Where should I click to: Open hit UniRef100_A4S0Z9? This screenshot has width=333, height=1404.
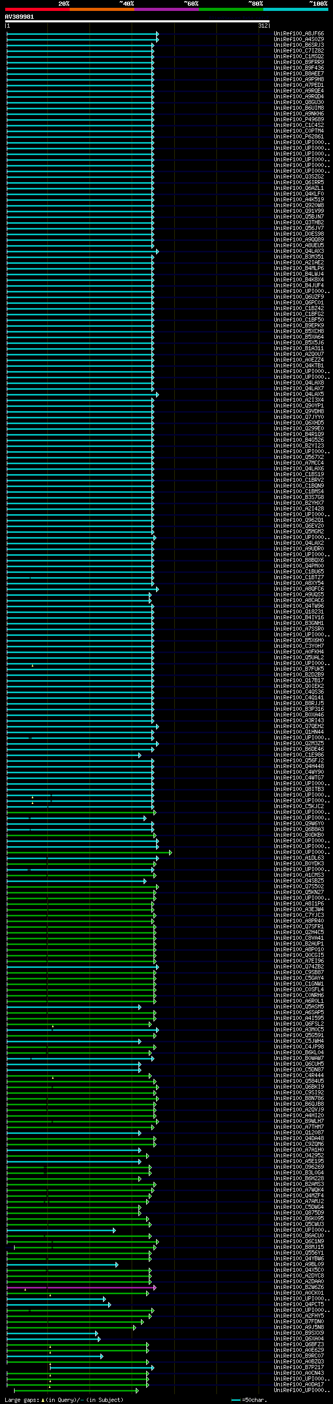coord(299,39)
